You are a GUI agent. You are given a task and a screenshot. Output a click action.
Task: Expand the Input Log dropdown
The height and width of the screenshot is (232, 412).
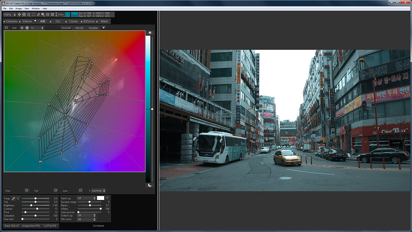[86, 198]
